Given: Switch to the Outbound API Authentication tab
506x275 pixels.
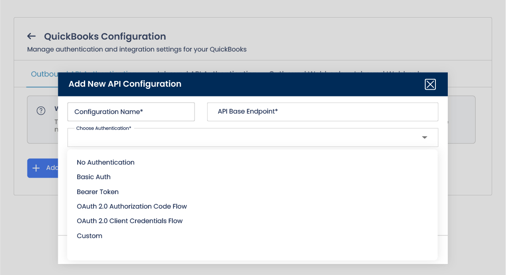Looking at the screenshot, I should 44,74.
